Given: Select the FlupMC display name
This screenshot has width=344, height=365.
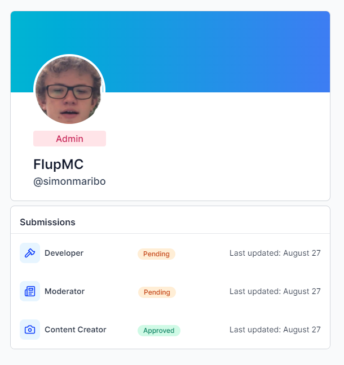Looking at the screenshot, I should (x=59, y=164).
